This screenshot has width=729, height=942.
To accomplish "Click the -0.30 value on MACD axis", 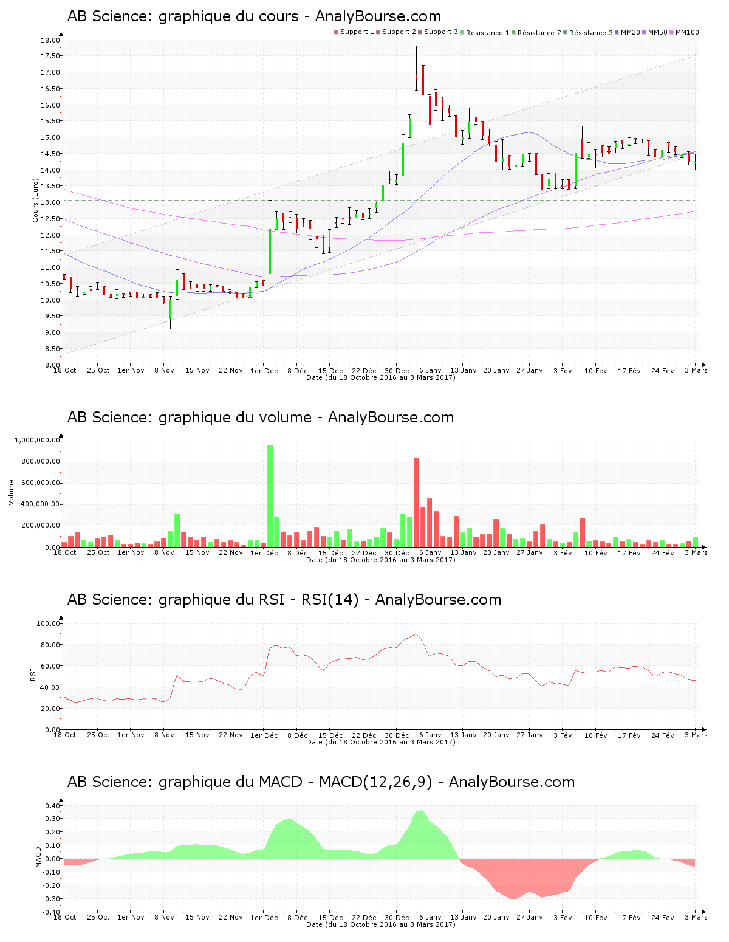I will (x=51, y=899).
